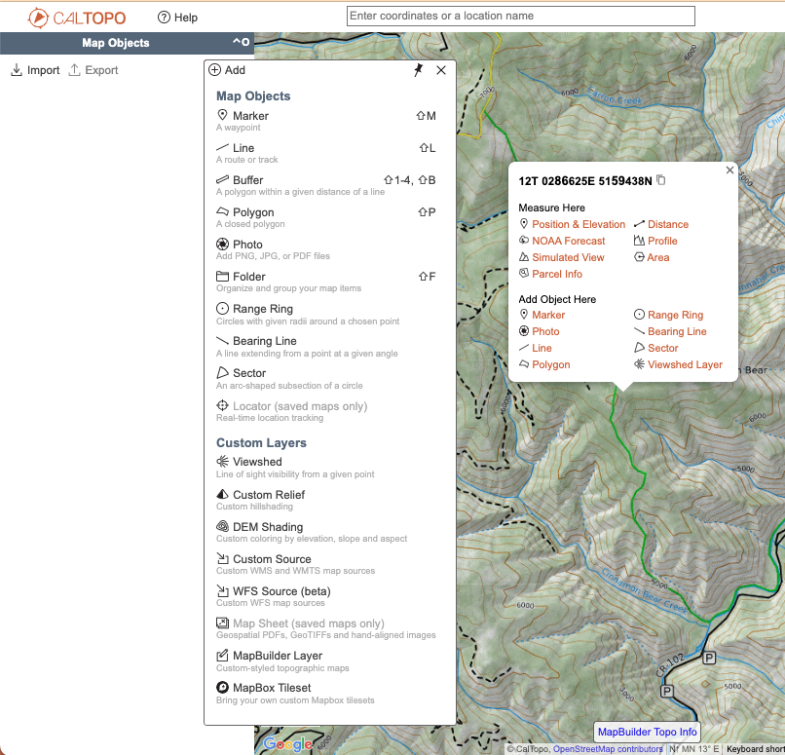785x755 pixels.
Task: Open the Help menu
Action: tap(177, 18)
